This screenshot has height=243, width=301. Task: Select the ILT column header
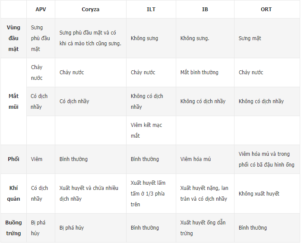pos(151,9)
